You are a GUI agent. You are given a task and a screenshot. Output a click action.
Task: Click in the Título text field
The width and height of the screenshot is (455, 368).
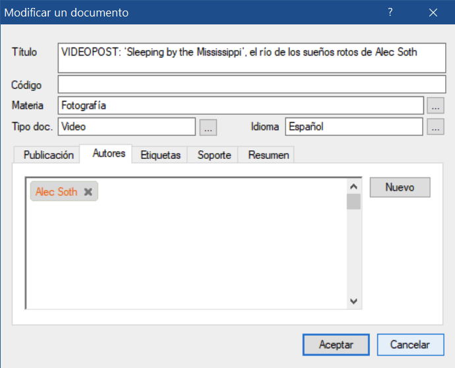[x=252, y=58]
